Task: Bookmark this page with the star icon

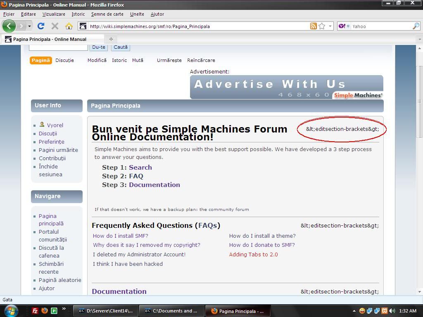Action: click(322, 26)
